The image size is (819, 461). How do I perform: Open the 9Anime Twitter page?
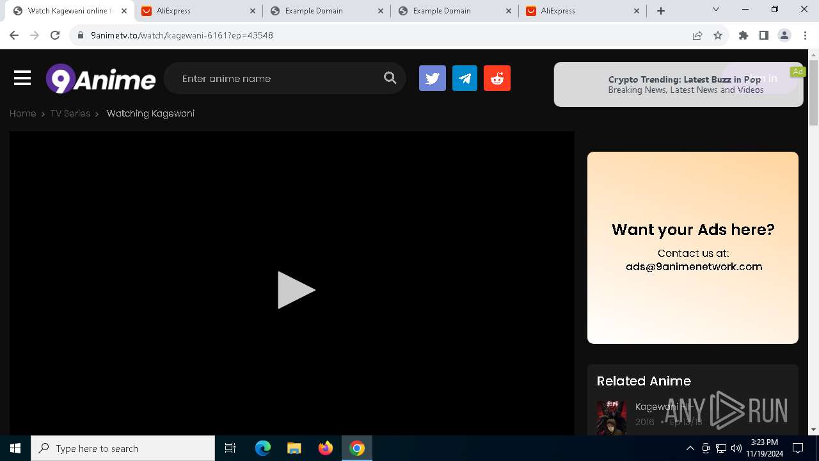pos(433,78)
